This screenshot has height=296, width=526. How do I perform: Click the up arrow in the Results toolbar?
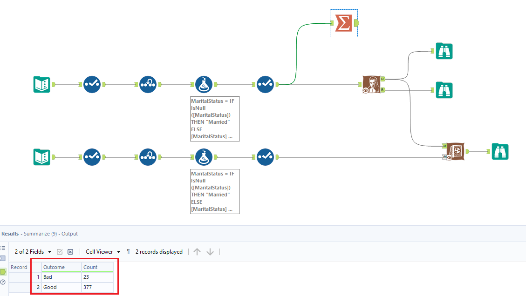click(x=197, y=251)
